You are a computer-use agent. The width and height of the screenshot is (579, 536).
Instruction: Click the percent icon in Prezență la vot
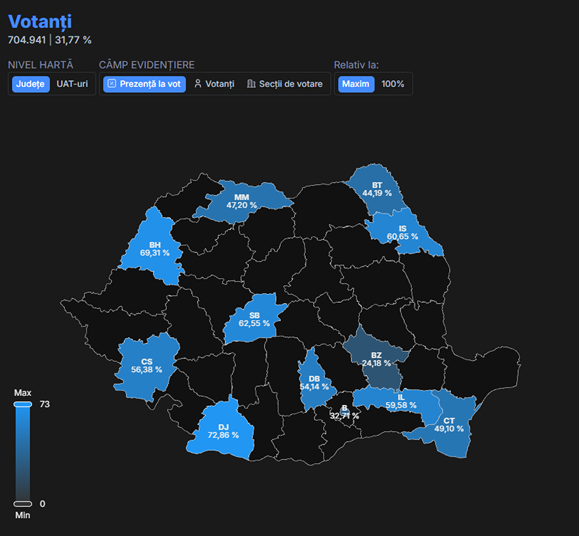[x=112, y=84]
